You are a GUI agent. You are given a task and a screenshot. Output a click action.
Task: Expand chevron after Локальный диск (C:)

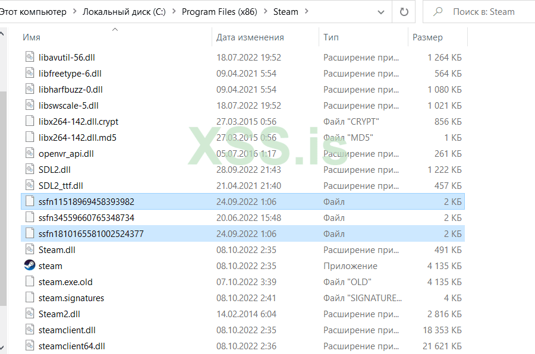click(x=174, y=11)
